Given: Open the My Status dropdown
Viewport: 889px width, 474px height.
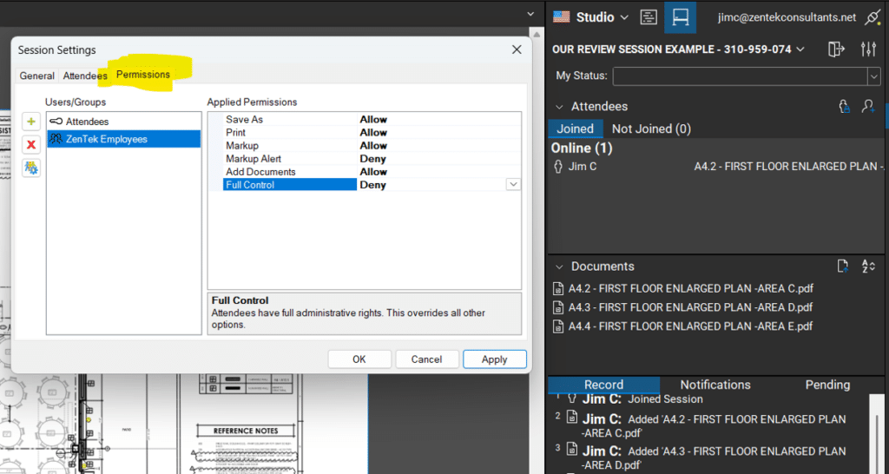Looking at the screenshot, I should (873, 76).
